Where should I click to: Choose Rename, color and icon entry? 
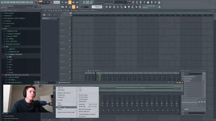point(66,93)
